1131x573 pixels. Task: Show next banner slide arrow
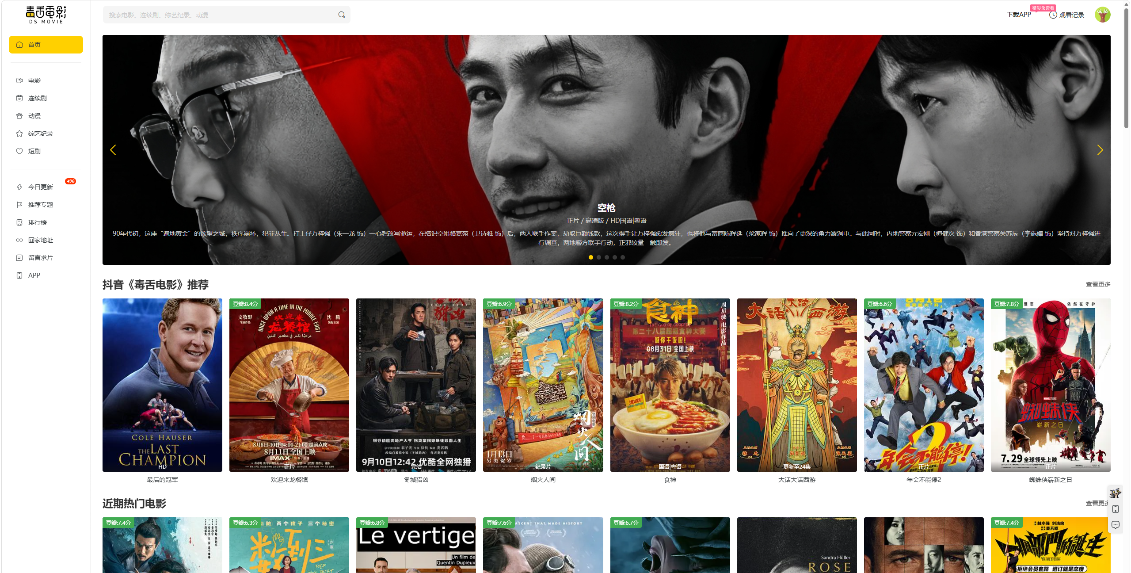(1100, 150)
